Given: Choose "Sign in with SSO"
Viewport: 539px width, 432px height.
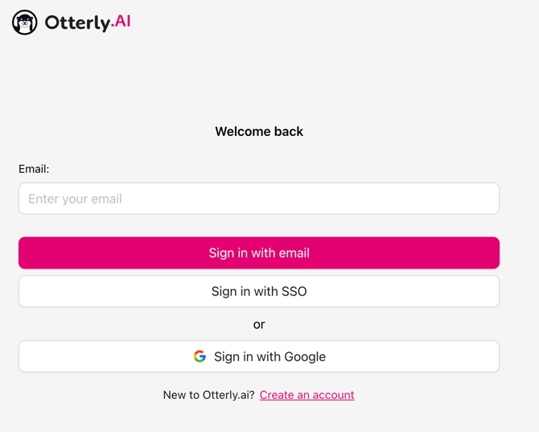Looking at the screenshot, I should click(259, 291).
